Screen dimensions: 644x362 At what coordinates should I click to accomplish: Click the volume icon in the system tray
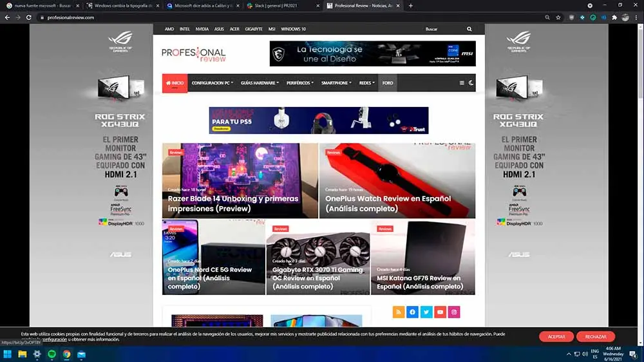point(585,354)
